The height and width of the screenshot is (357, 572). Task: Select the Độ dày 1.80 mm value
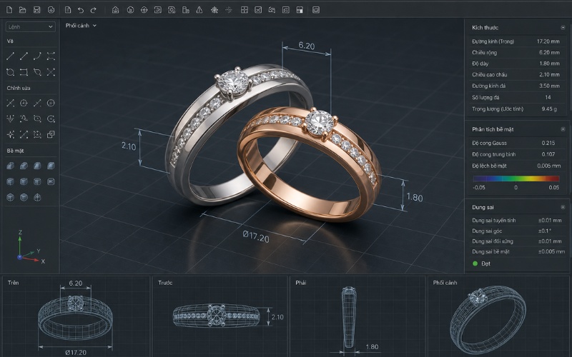pos(549,64)
